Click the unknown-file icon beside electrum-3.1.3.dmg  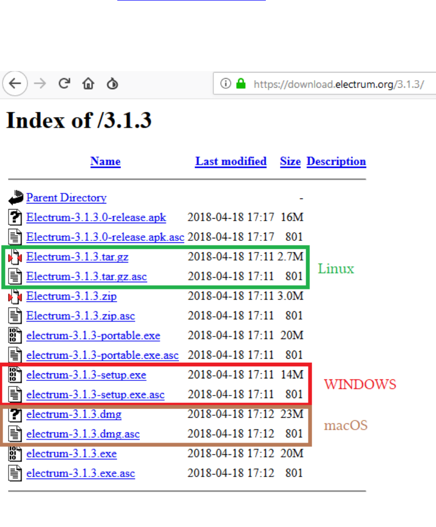[15, 414]
